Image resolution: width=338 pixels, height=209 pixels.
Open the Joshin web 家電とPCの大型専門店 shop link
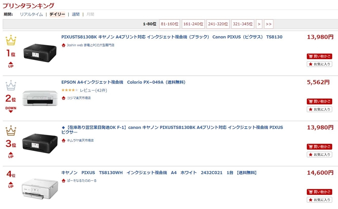tap(90, 45)
